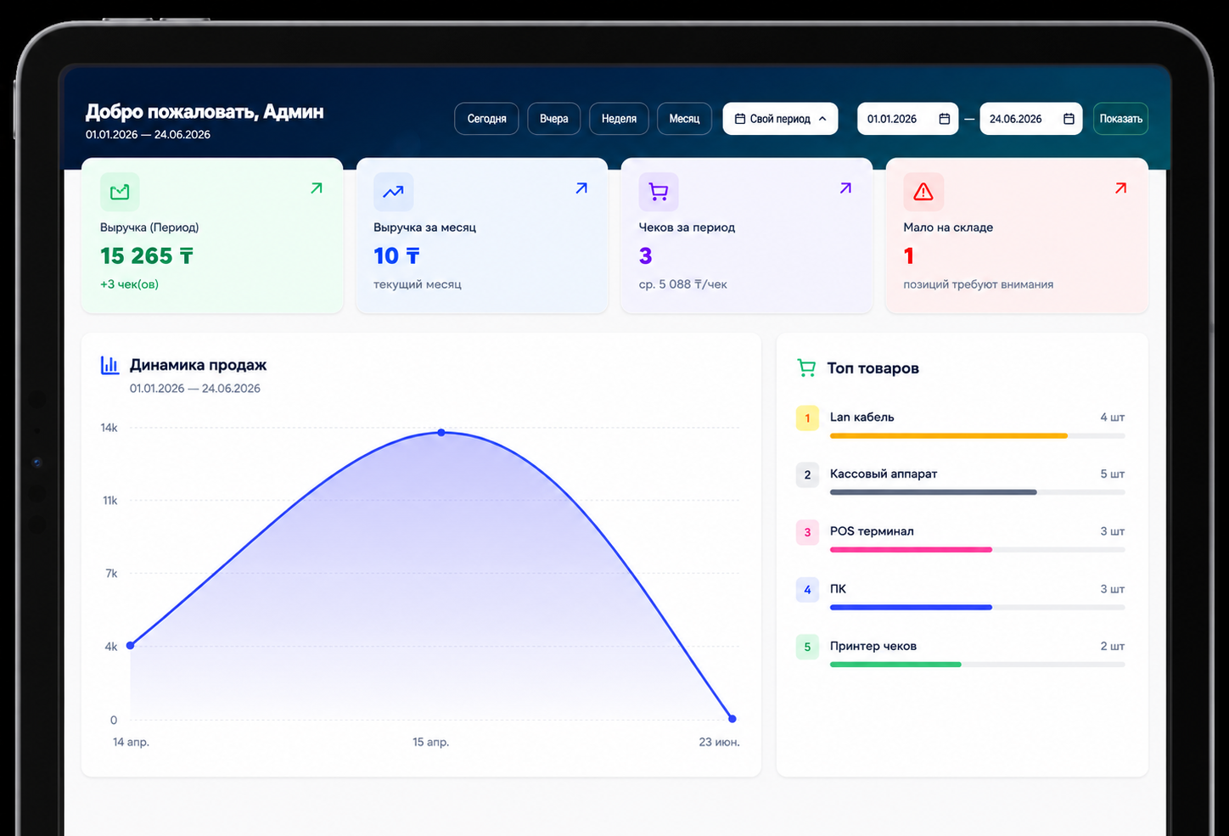Click calendar icon in end date field

[x=1069, y=119]
